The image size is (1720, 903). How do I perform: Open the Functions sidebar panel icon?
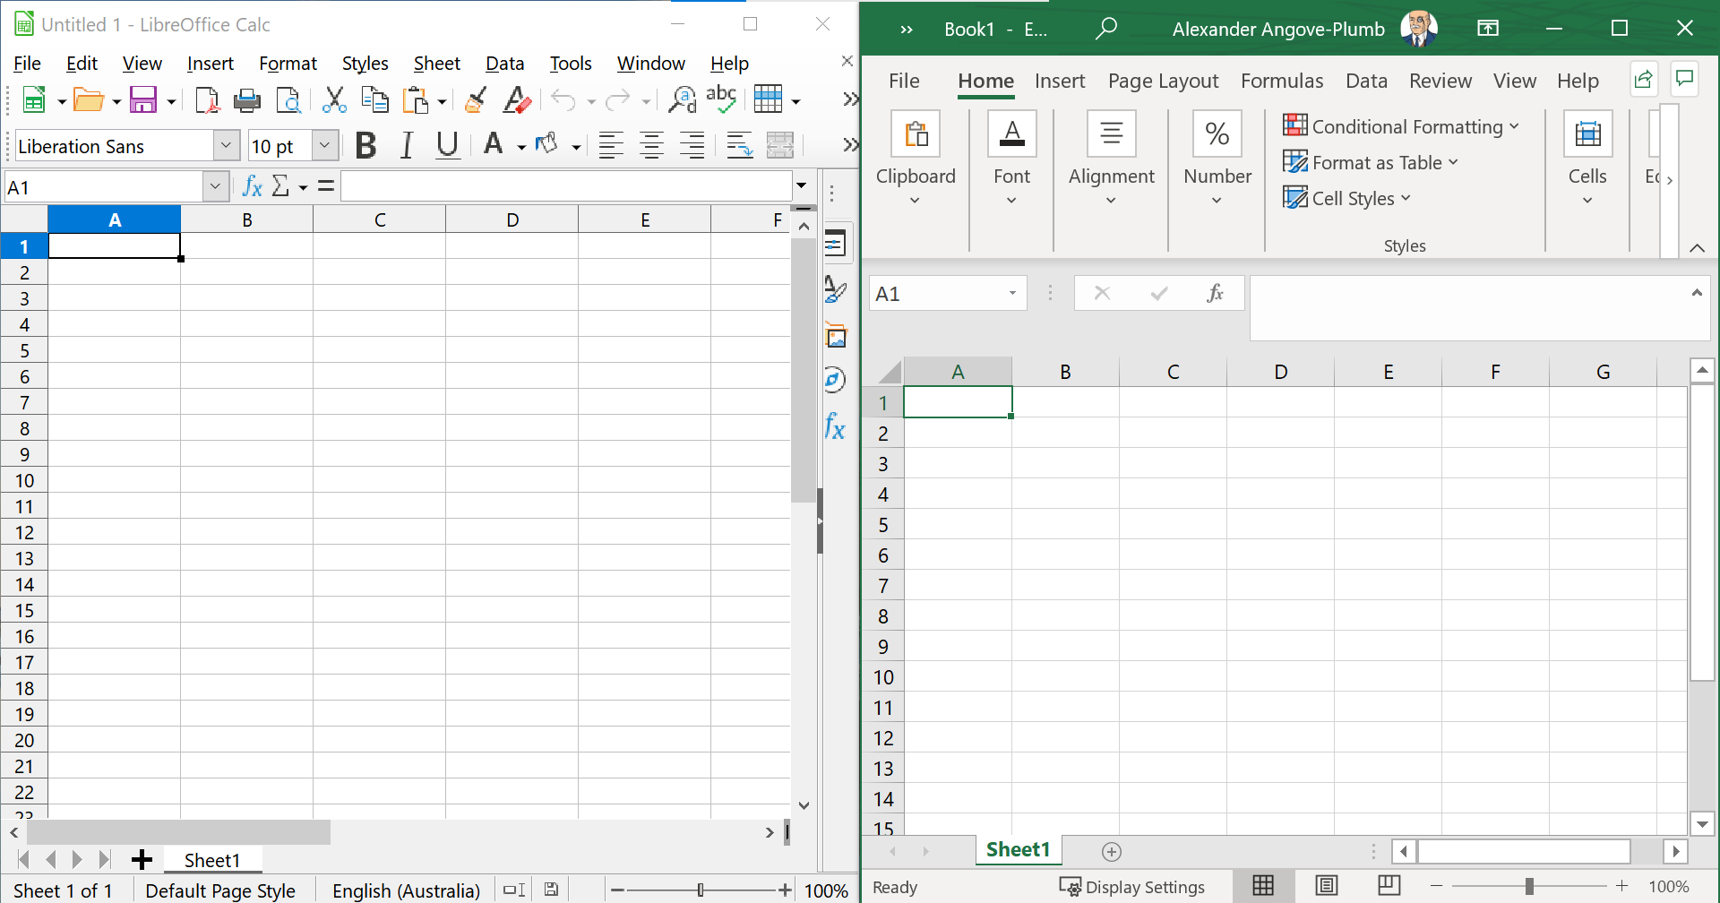click(835, 426)
